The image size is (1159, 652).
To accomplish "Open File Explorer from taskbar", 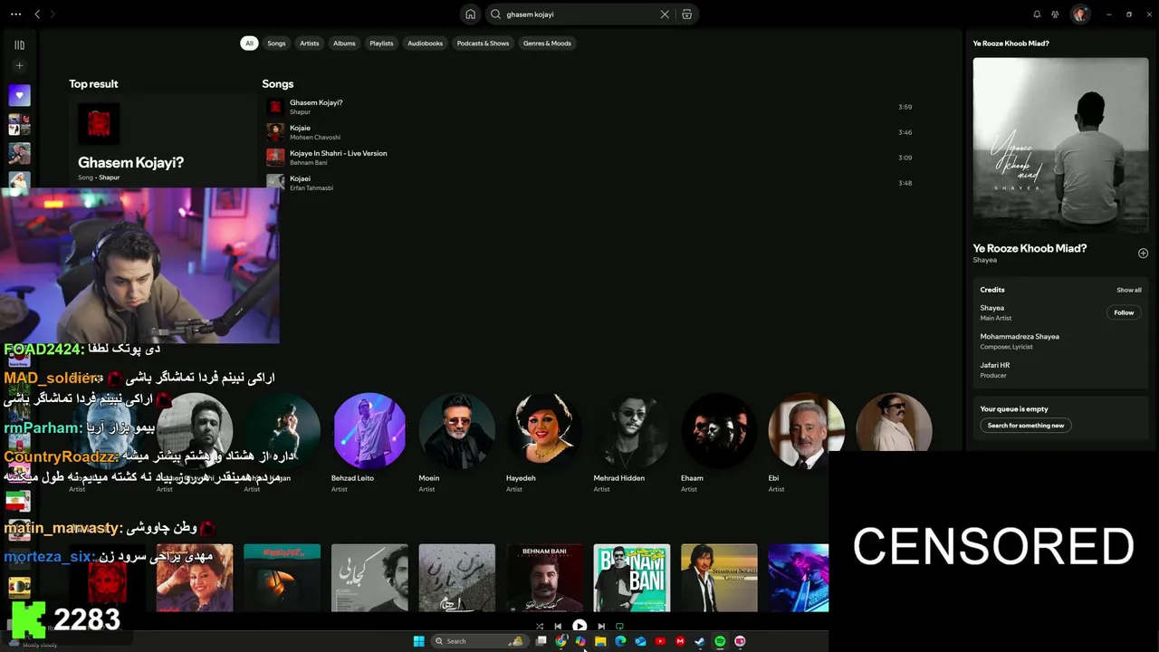I will [x=600, y=641].
